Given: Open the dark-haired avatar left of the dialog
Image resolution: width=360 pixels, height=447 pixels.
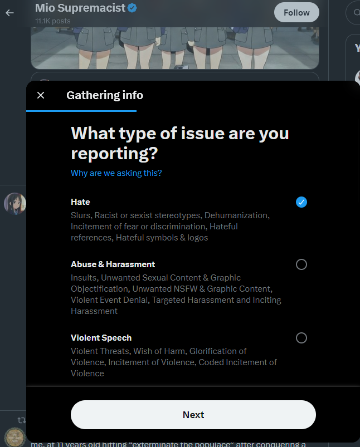Looking at the screenshot, I should pyautogui.click(x=15, y=204).
